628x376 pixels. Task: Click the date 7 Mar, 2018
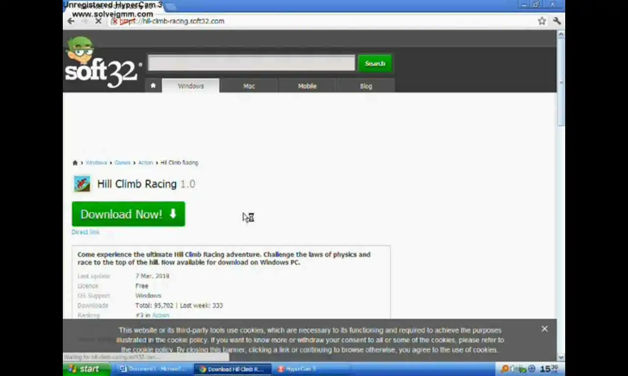click(x=152, y=276)
